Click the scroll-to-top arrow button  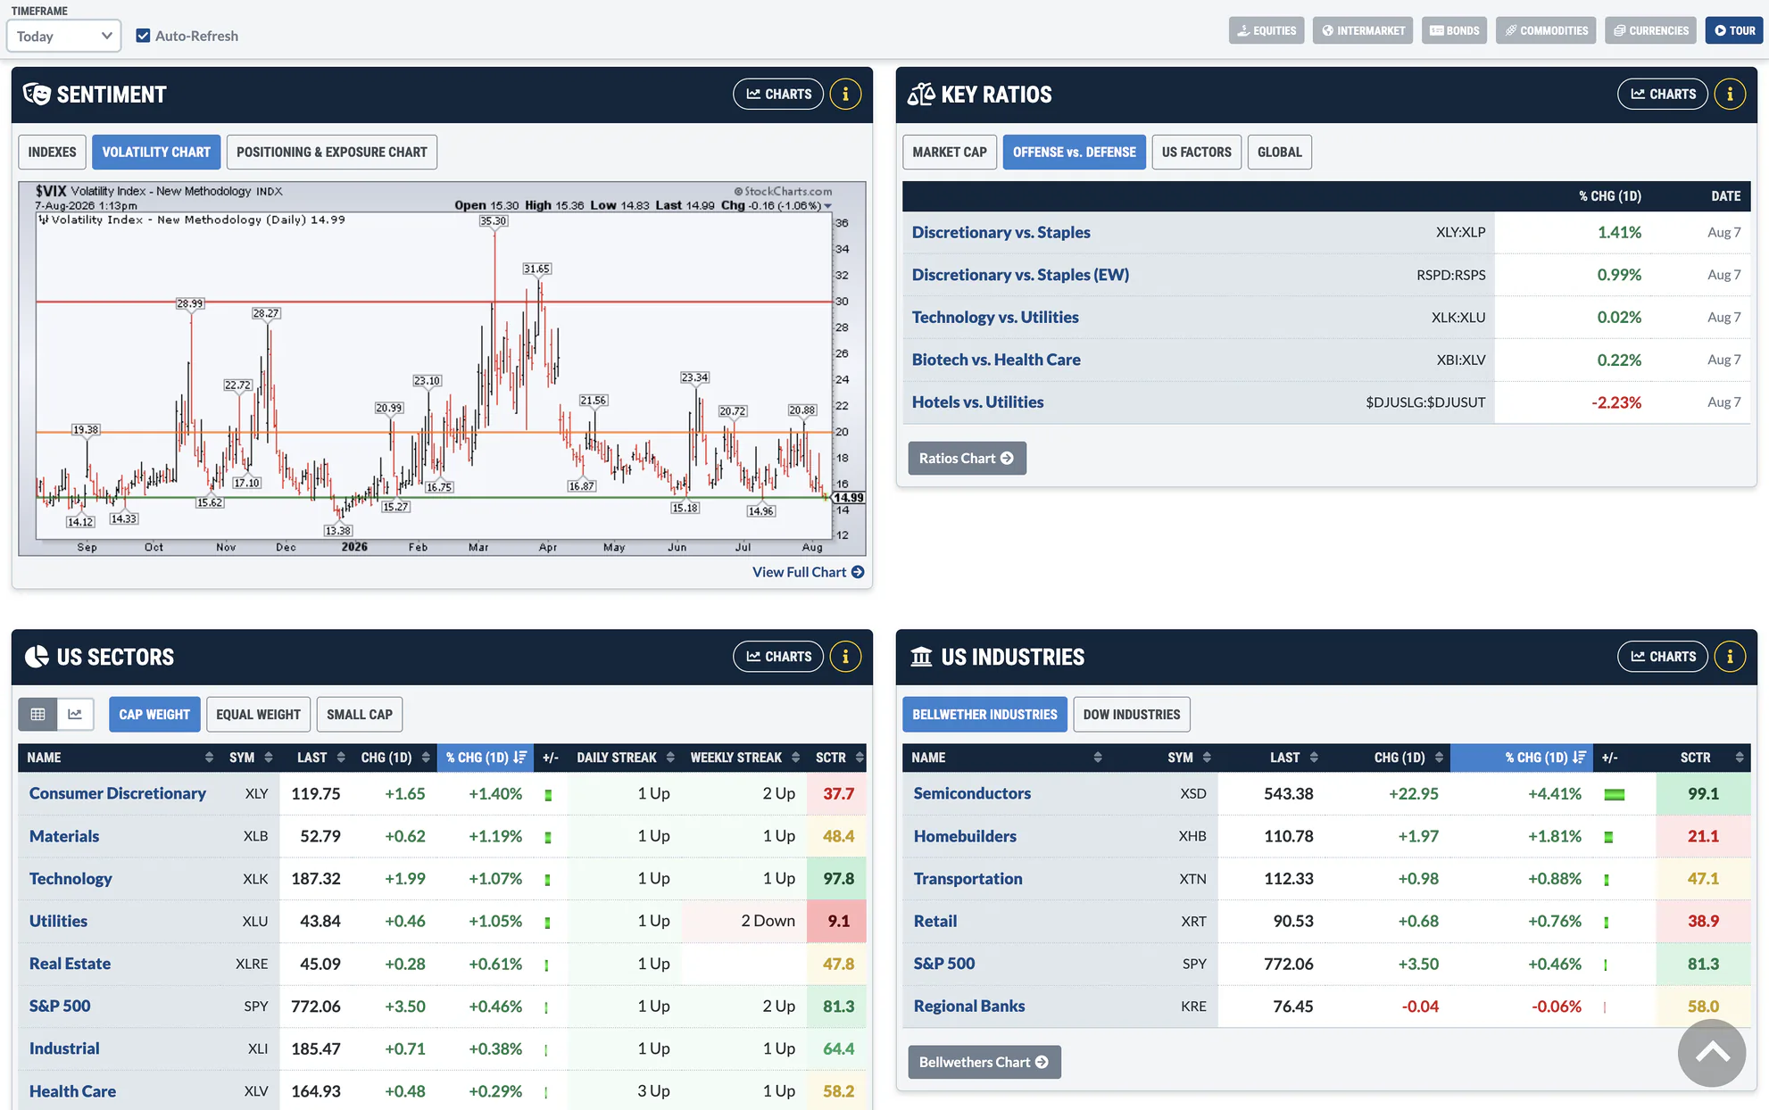coord(1711,1054)
